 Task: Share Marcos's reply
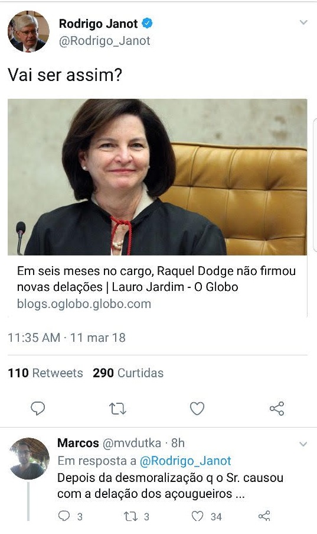264,516
